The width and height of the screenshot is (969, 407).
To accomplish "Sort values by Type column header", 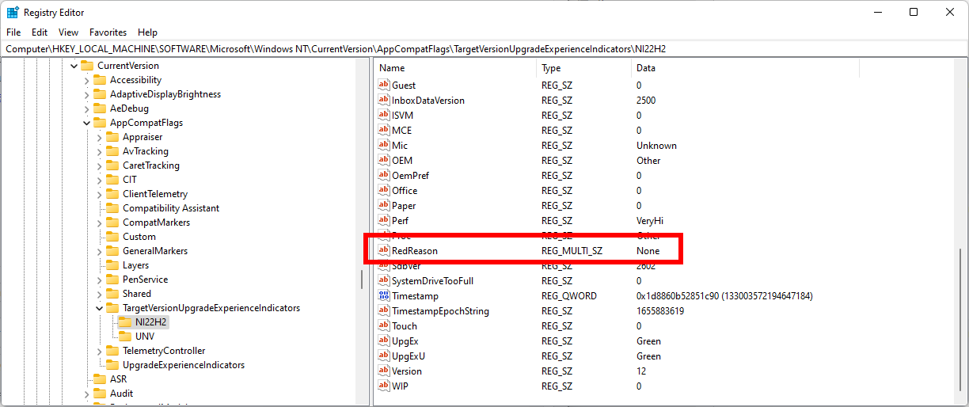I will tap(583, 68).
